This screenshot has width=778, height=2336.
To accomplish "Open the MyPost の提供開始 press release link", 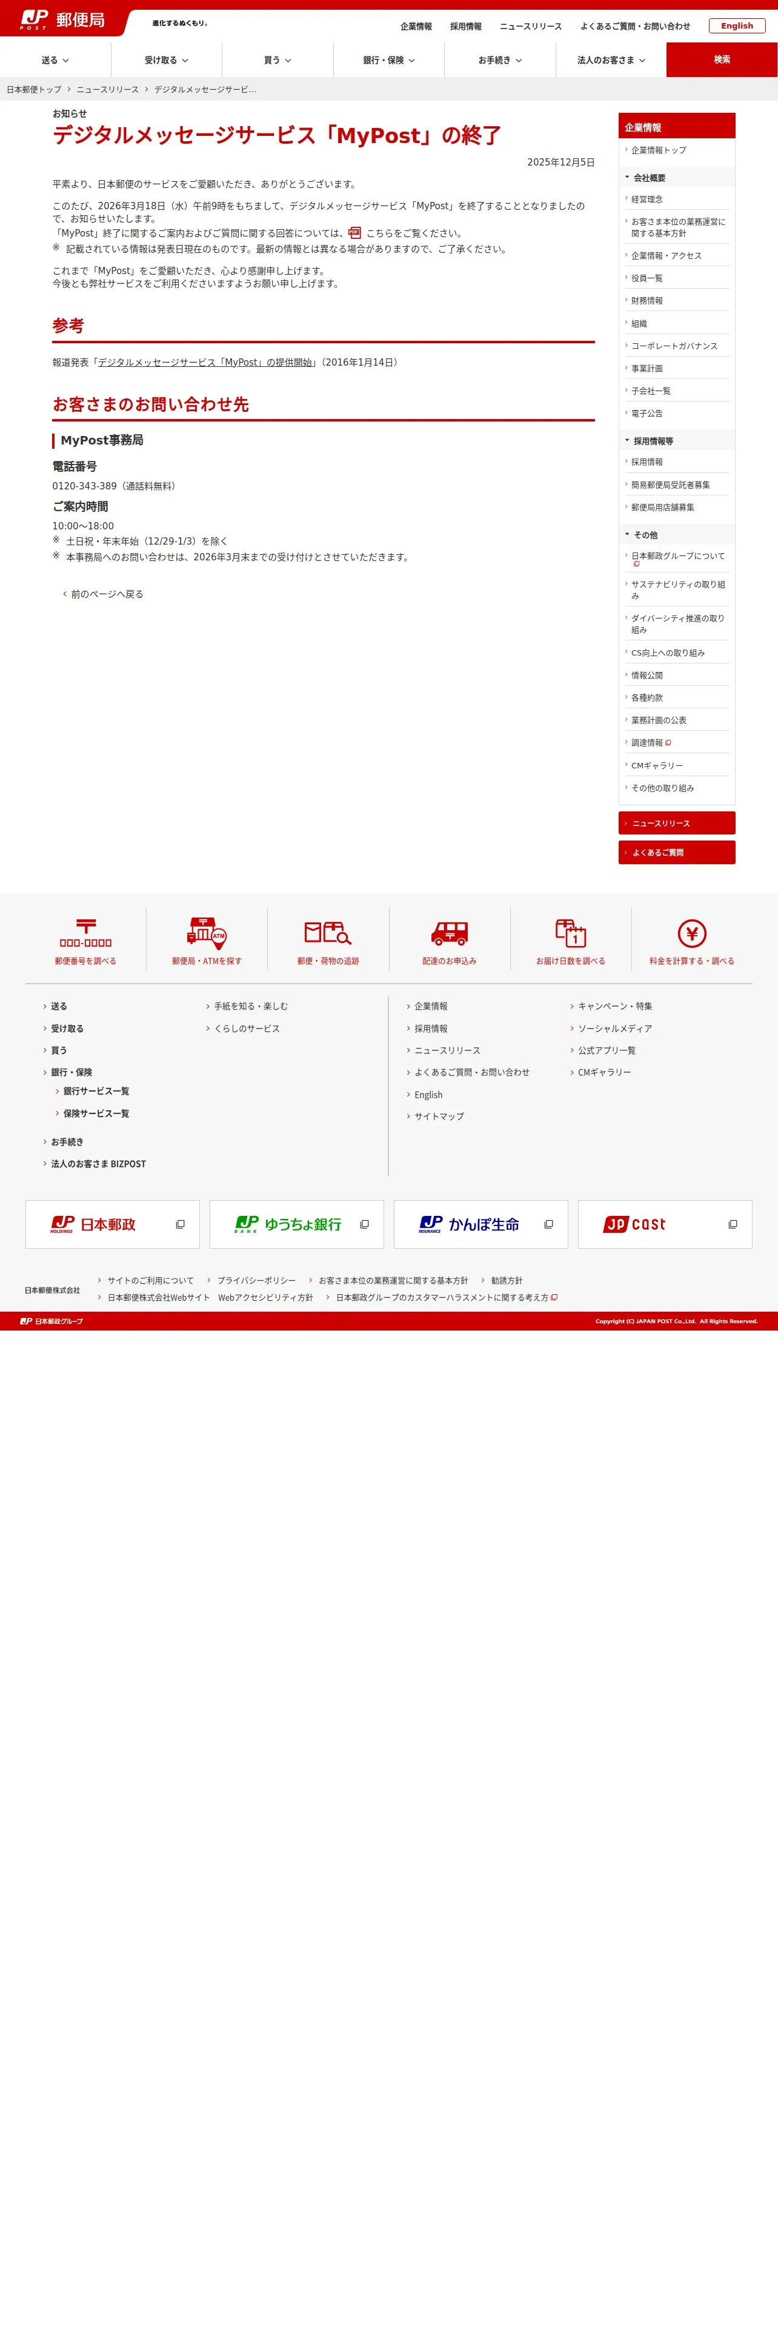I will click(x=205, y=363).
